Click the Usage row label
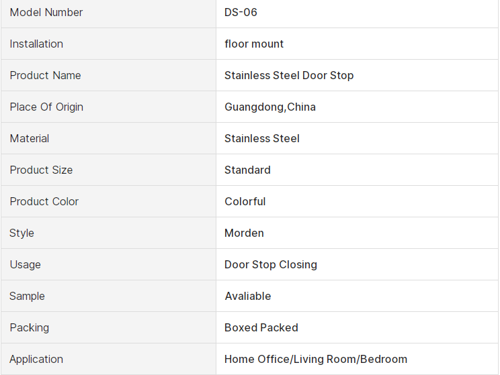Image resolution: width=500 pixels, height=375 pixels. 25,264
